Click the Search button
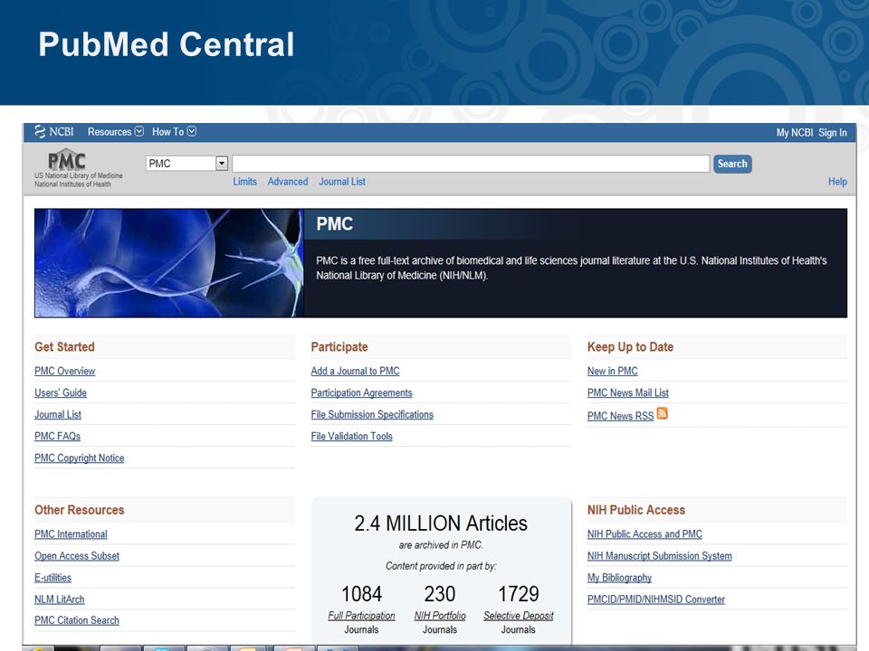Image resolution: width=869 pixels, height=651 pixels. pos(732,164)
